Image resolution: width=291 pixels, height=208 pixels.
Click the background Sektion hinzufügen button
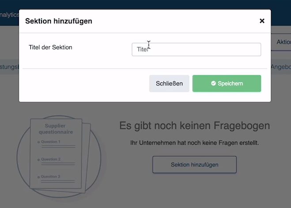194,165
